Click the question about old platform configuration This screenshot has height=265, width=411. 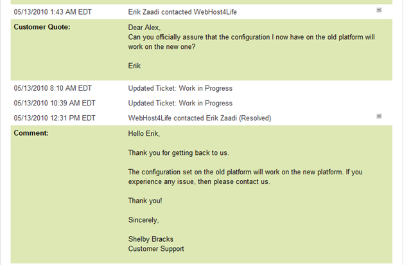[x=251, y=42]
